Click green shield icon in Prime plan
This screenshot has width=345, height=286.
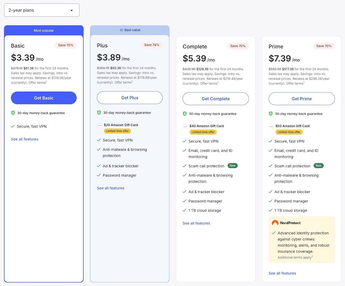[271, 114]
